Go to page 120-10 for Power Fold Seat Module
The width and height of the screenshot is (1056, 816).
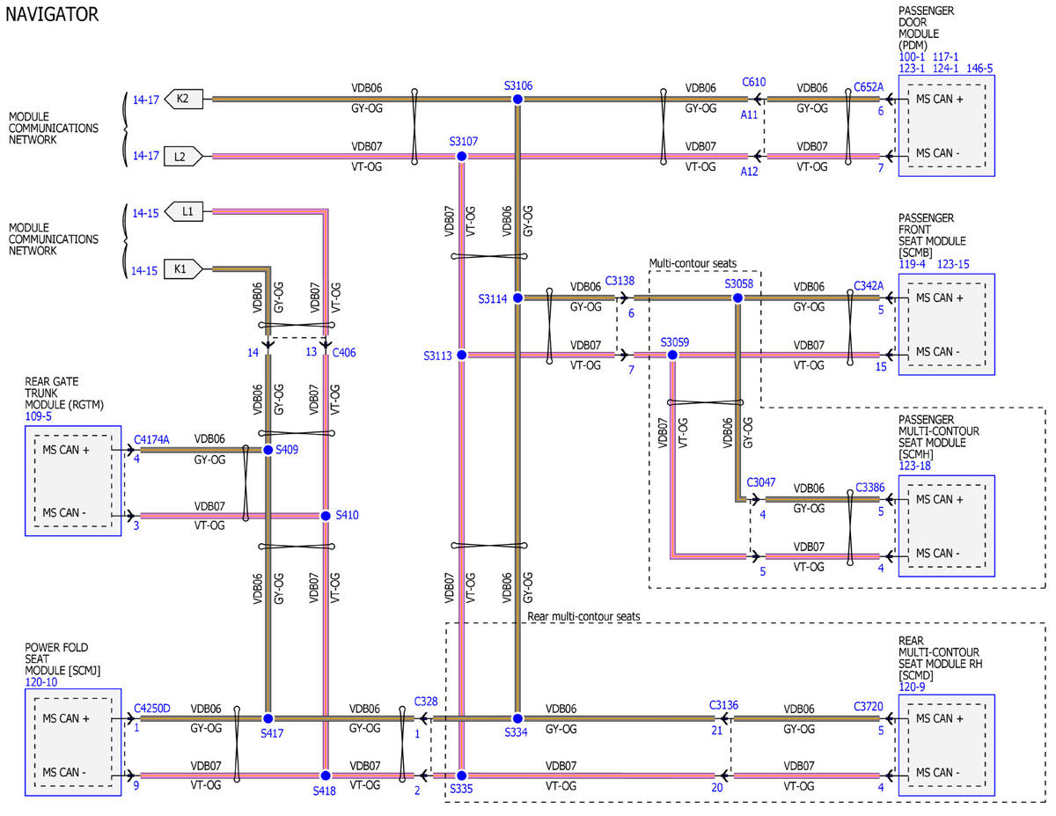click(42, 682)
